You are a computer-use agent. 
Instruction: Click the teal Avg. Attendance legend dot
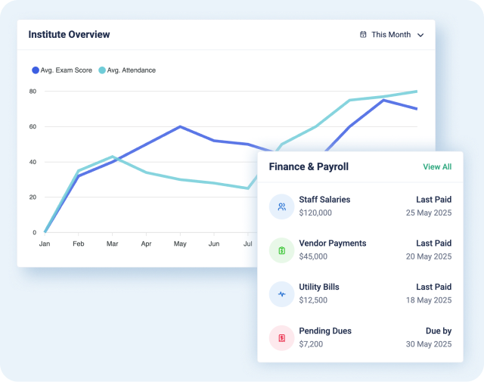(x=101, y=70)
